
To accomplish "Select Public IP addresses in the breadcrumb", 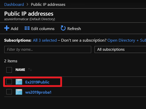I will click(48, 4).
